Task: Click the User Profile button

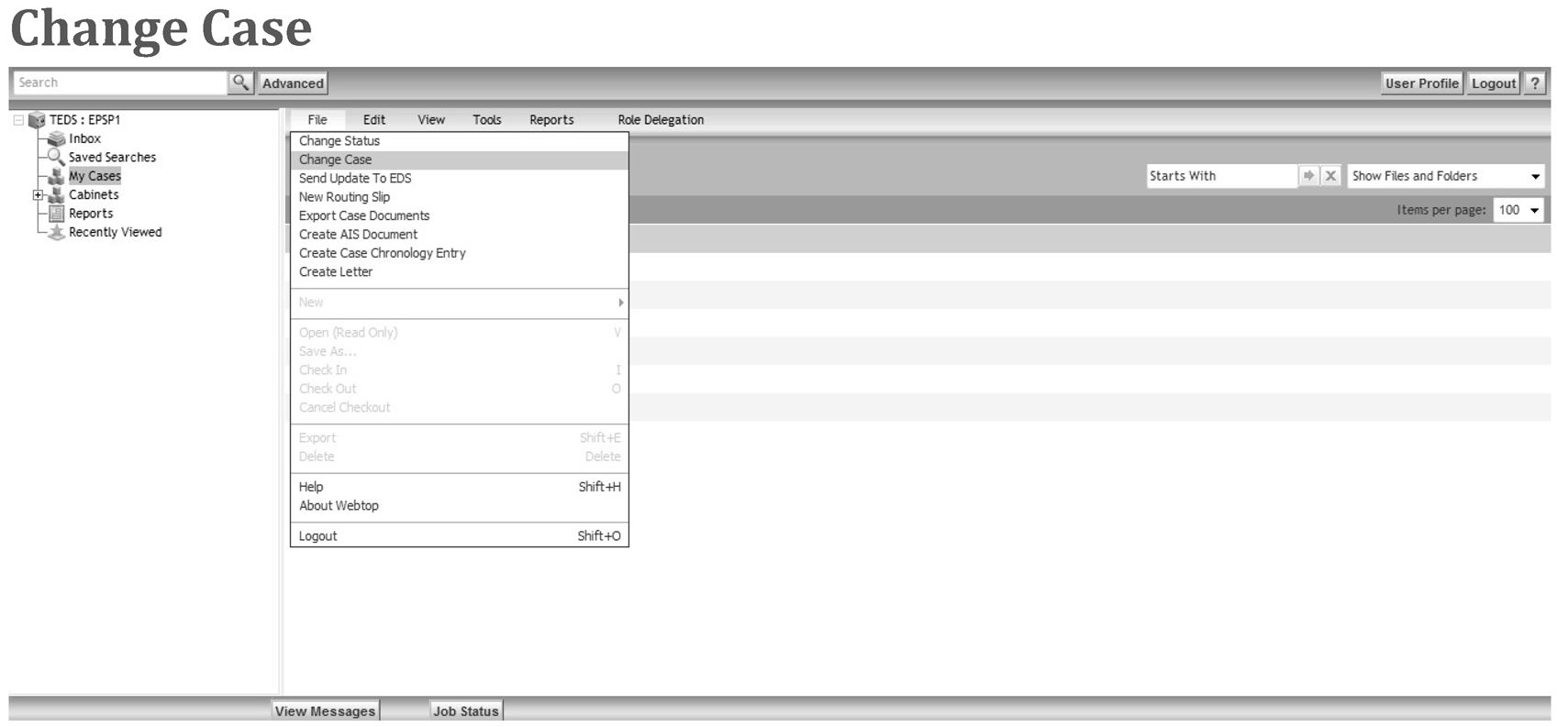Action: pos(1421,83)
